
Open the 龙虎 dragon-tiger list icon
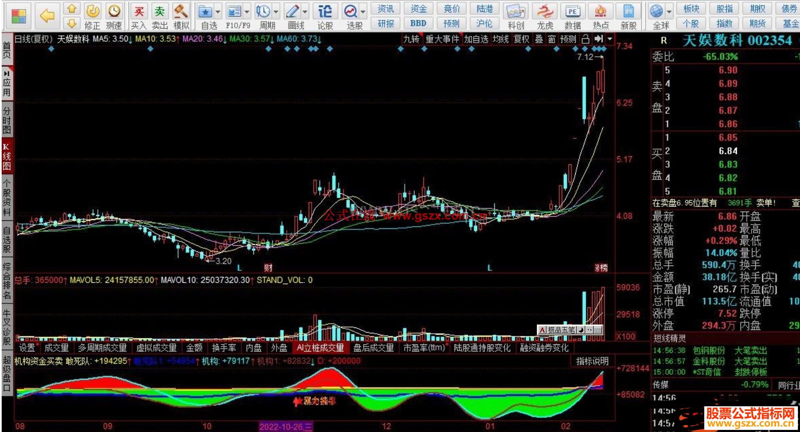545,12
